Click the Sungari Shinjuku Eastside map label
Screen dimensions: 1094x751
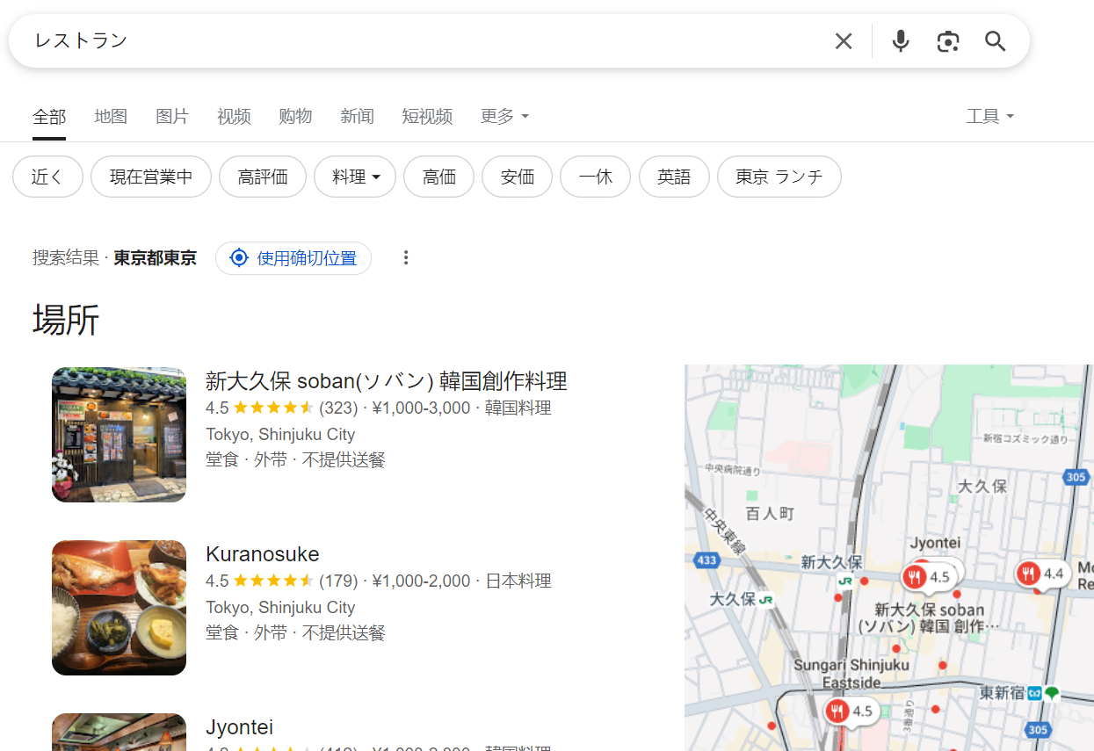851,674
